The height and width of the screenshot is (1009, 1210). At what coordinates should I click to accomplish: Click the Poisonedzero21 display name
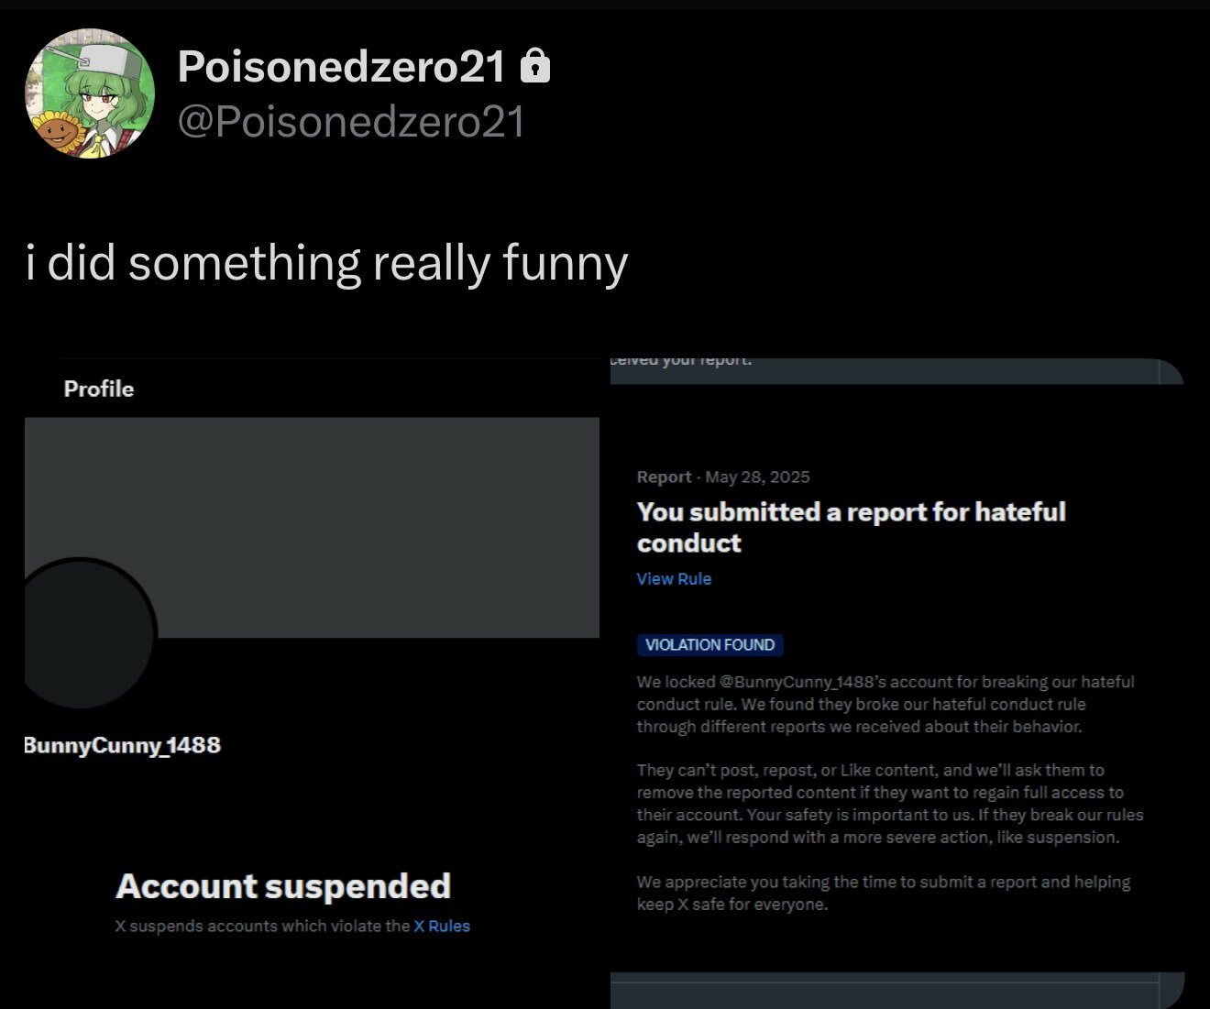[341, 66]
